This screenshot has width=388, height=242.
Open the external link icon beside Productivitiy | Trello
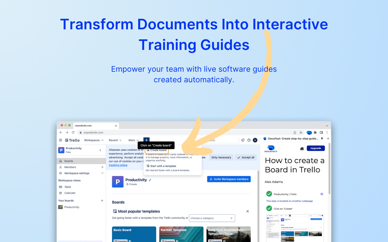click(322, 194)
